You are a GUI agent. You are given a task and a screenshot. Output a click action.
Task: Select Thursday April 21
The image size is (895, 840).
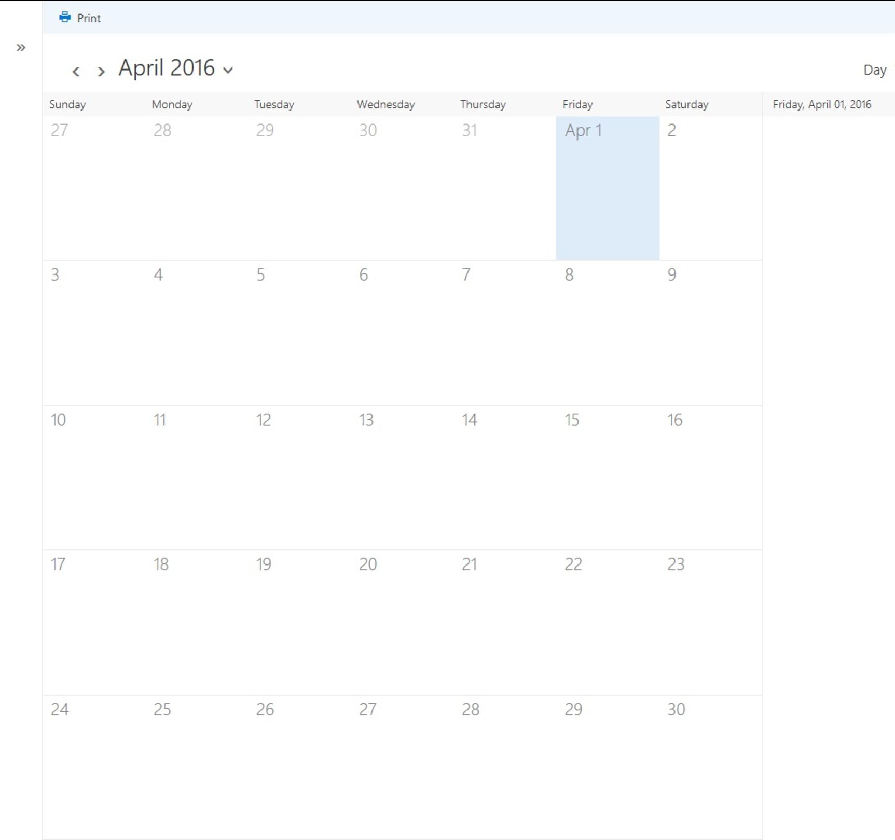pyautogui.click(x=504, y=622)
